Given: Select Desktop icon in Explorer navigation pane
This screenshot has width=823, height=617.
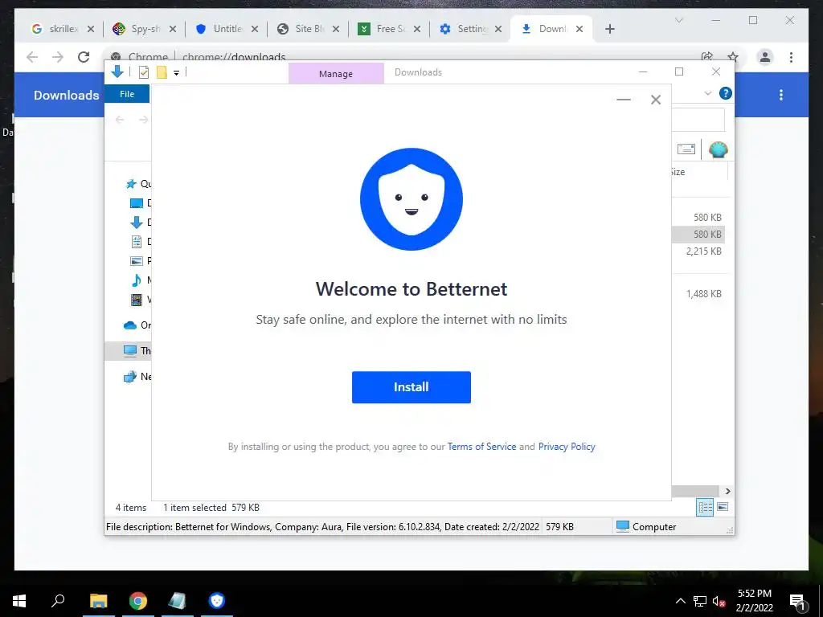Looking at the screenshot, I should point(137,203).
